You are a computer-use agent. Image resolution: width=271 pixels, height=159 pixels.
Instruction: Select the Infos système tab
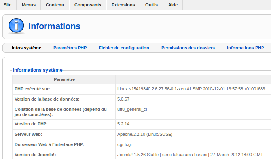(x=27, y=48)
